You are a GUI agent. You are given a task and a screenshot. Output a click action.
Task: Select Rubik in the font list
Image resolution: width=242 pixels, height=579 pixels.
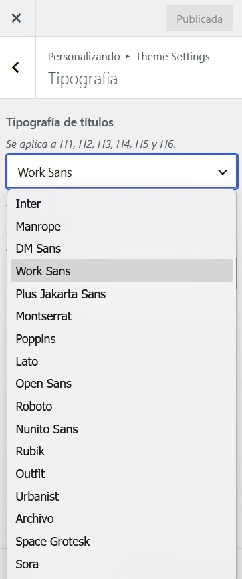click(x=122, y=451)
